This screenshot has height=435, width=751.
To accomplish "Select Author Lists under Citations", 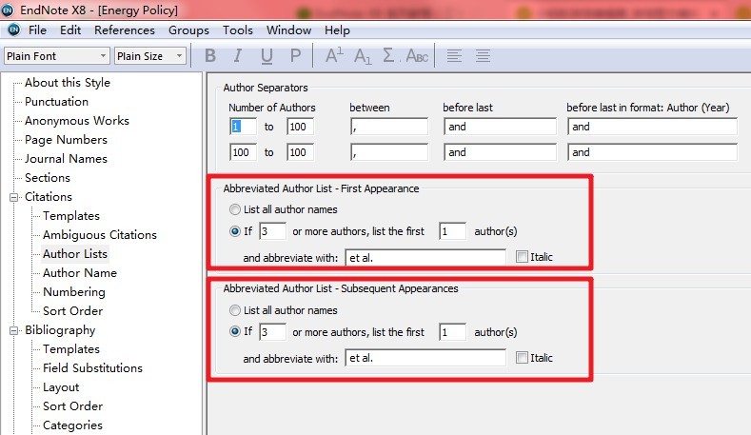I will tap(75, 254).
